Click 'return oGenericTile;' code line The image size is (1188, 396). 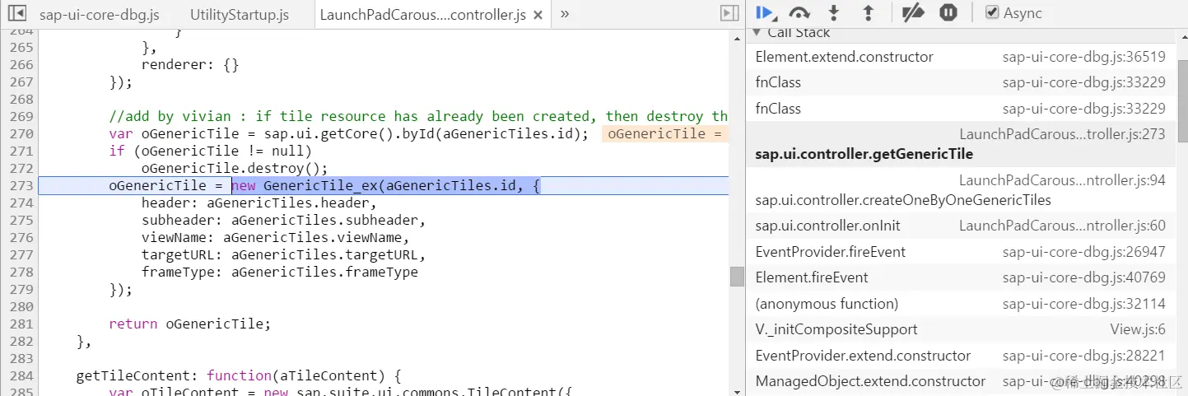pos(189,324)
